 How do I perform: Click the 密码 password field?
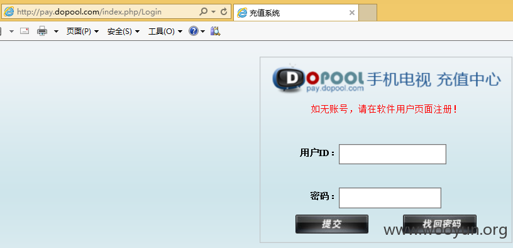390,198
